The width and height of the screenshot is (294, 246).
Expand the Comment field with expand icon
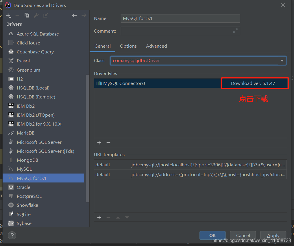click(235, 31)
